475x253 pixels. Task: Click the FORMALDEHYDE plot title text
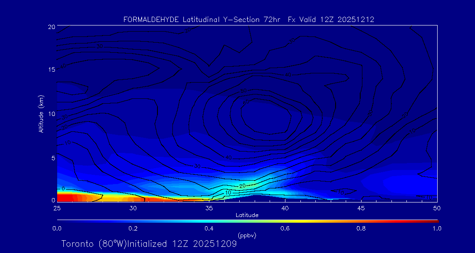(x=248, y=19)
